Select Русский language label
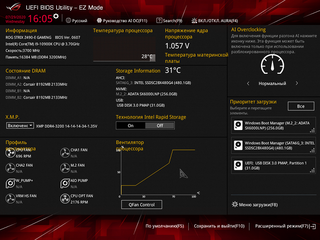Image resolution: width=320 pixels, height=240 pixels. [80, 21]
